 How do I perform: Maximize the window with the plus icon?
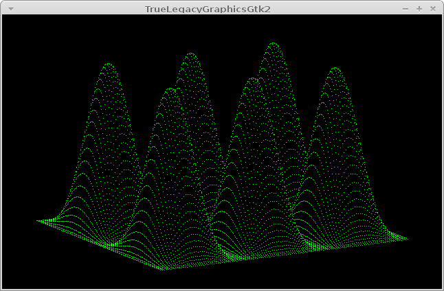[x=419, y=8]
